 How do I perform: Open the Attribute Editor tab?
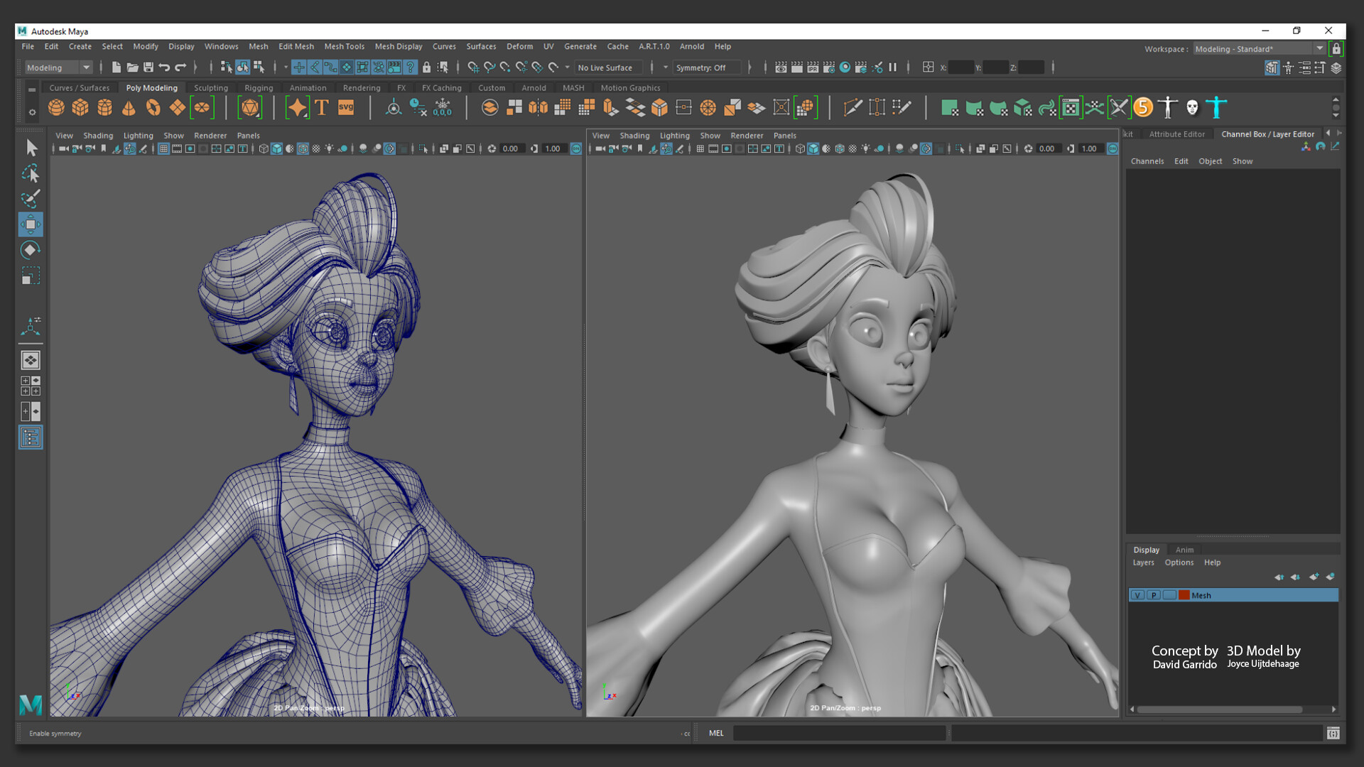click(1176, 134)
